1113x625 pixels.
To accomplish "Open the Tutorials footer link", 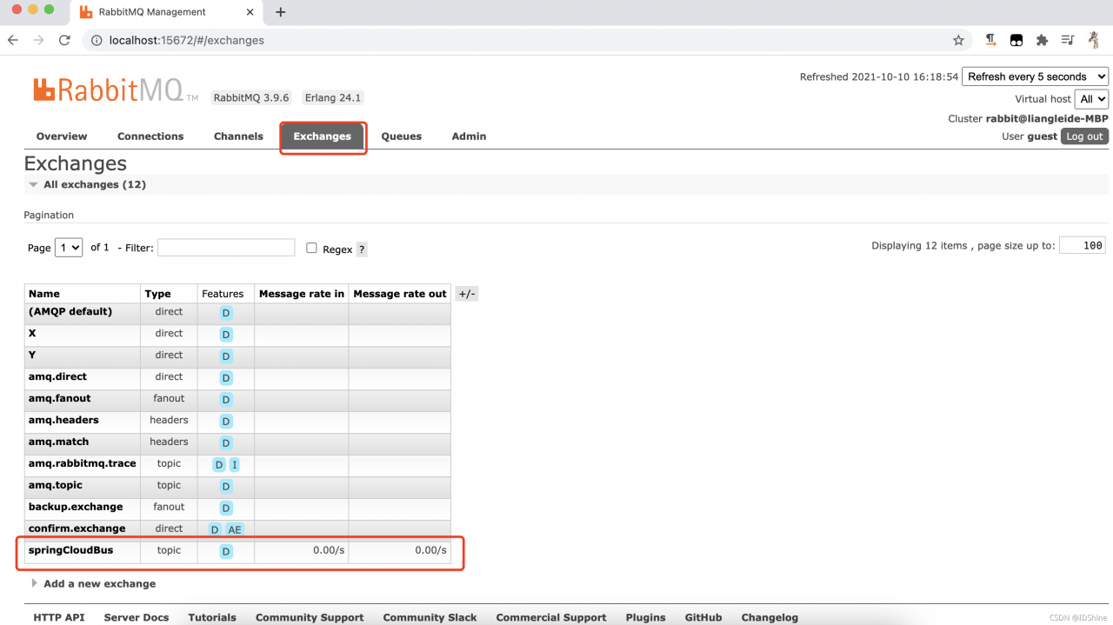I will pyautogui.click(x=212, y=617).
